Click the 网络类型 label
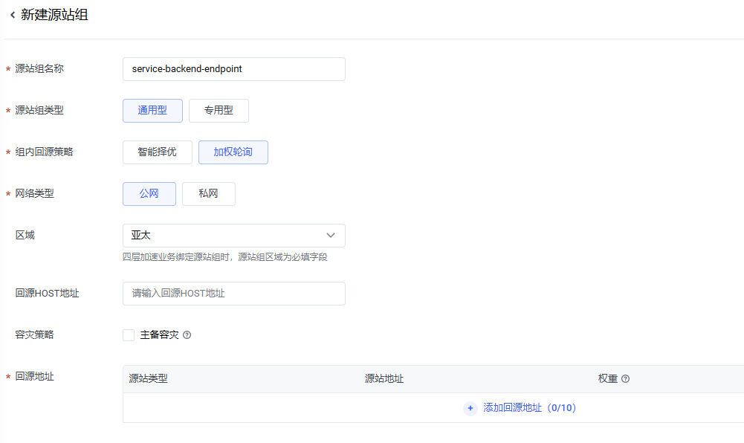This screenshot has width=744, height=443. tap(35, 194)
